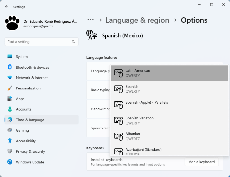Open Privacy & security settings
The image size is (230, 177).
30,151
